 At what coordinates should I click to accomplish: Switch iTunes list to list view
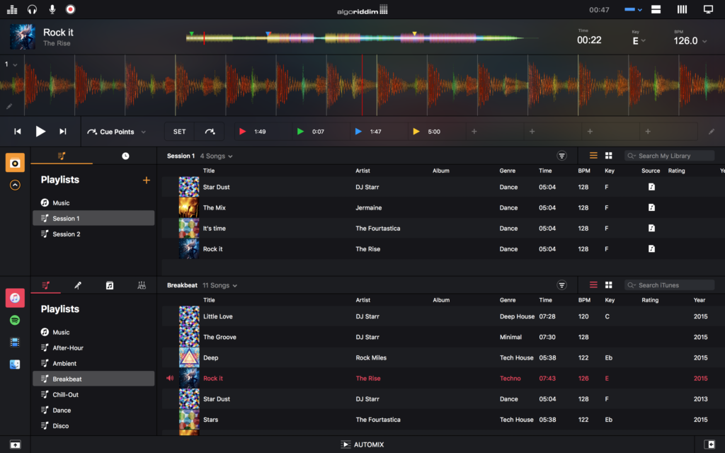593,285
